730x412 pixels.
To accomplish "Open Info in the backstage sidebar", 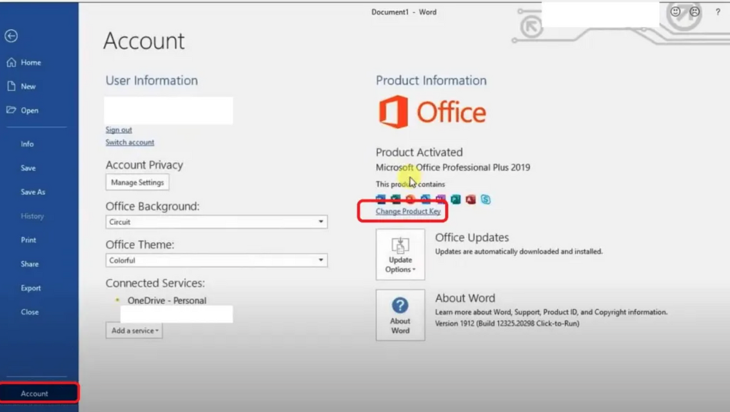I will point(27,144).
